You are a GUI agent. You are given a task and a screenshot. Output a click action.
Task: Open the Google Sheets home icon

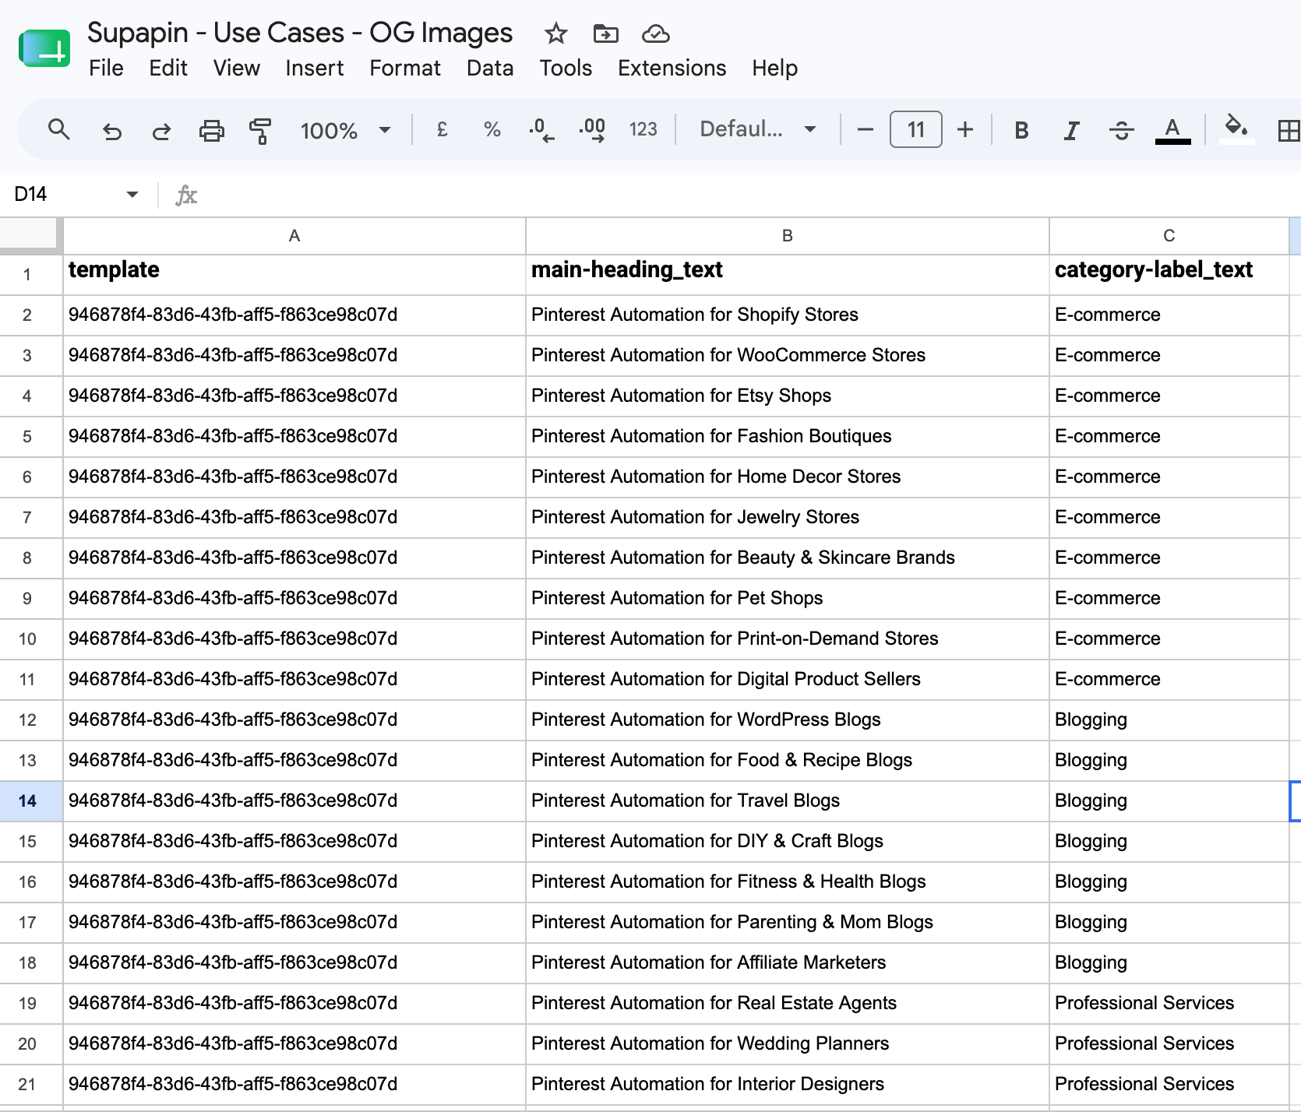(x=44, y=49)
